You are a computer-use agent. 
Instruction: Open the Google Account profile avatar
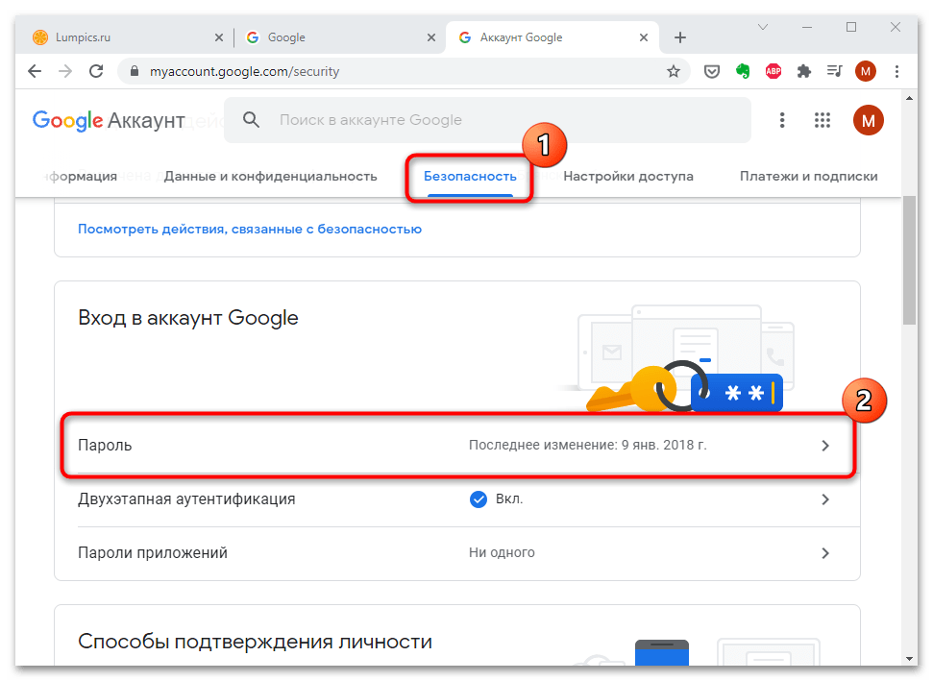pyautogui.click(x=868, y=120)
